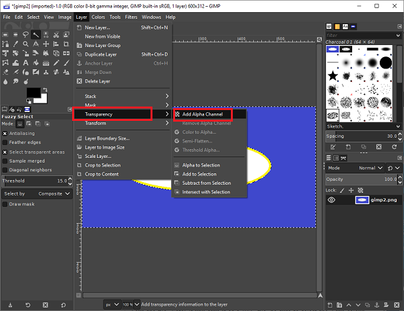The image size is (404, 311).
Task: Choose Layer to Image Size
Action: pos(123,147)
